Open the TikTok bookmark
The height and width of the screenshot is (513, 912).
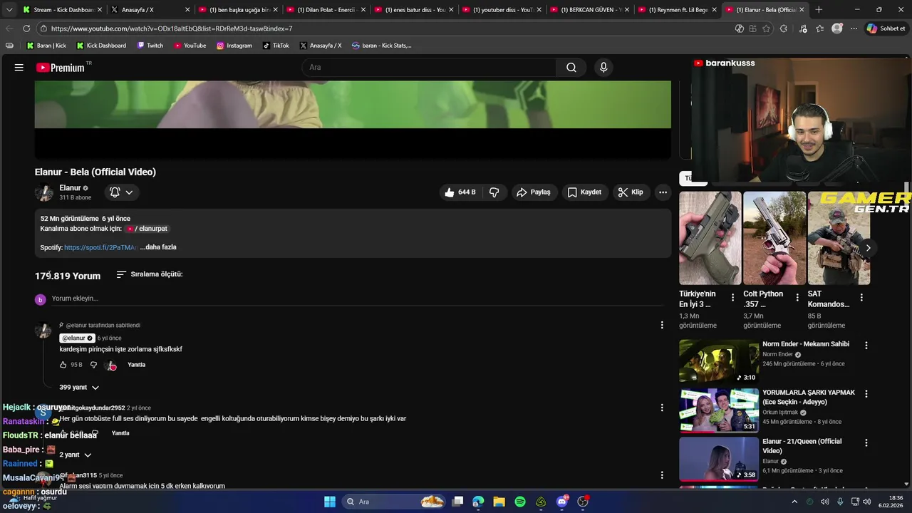tap(276, 46)
